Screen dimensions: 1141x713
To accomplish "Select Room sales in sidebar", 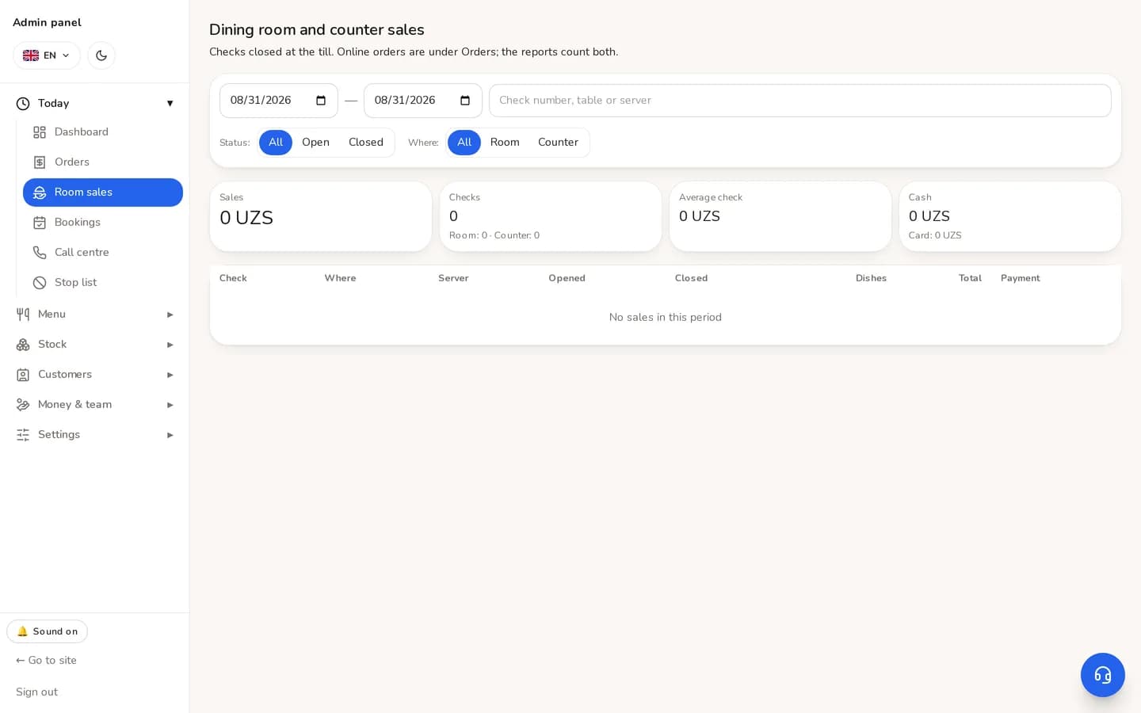I will (103, 193).
